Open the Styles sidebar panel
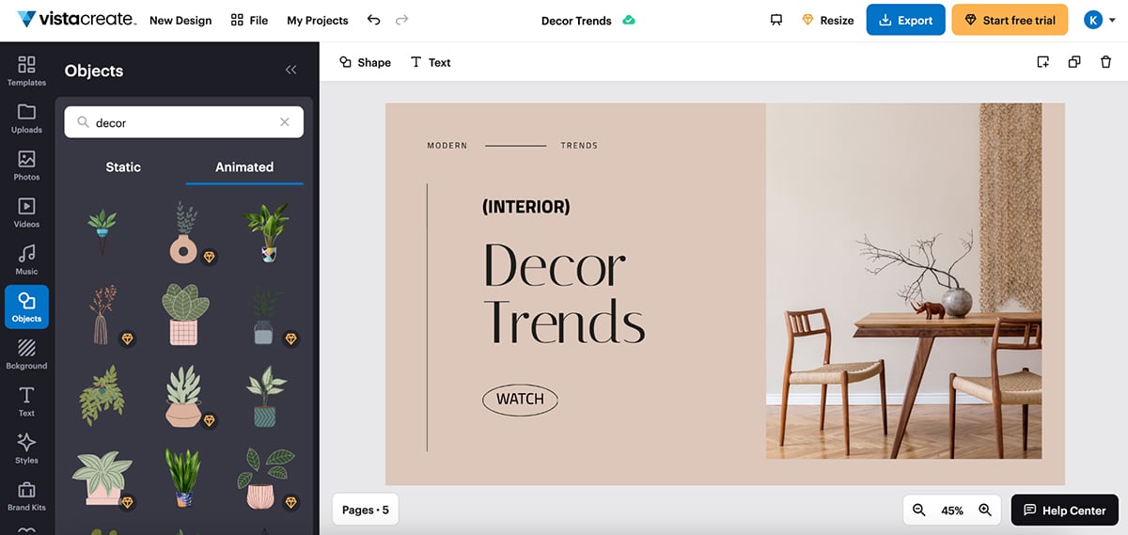1128x535 pixels. coord(26,448)
